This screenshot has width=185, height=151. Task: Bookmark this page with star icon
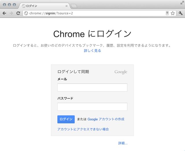click(173, 13)
